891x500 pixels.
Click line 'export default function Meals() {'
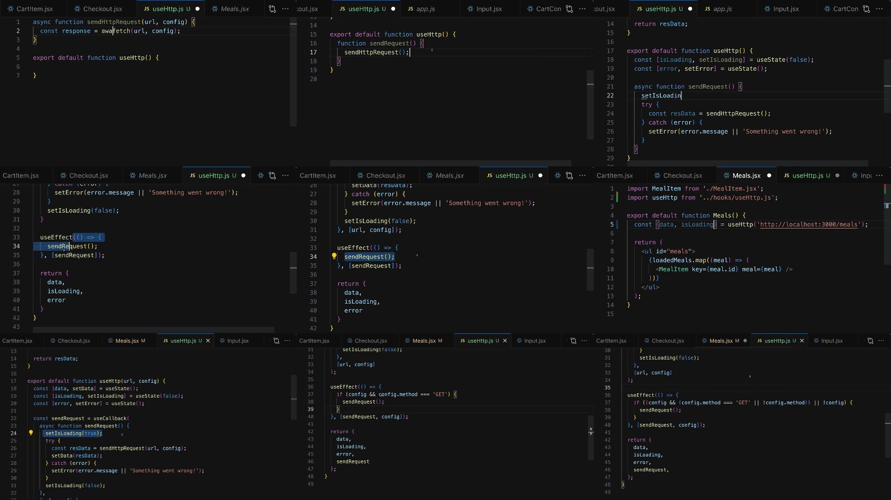pyautogui.click(x=686, y=215)
